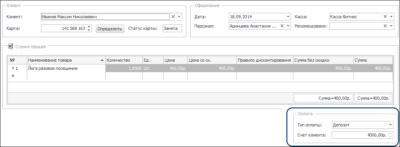Click the unit cell Шт
This screenshot has height=147, width=400.
153,68
